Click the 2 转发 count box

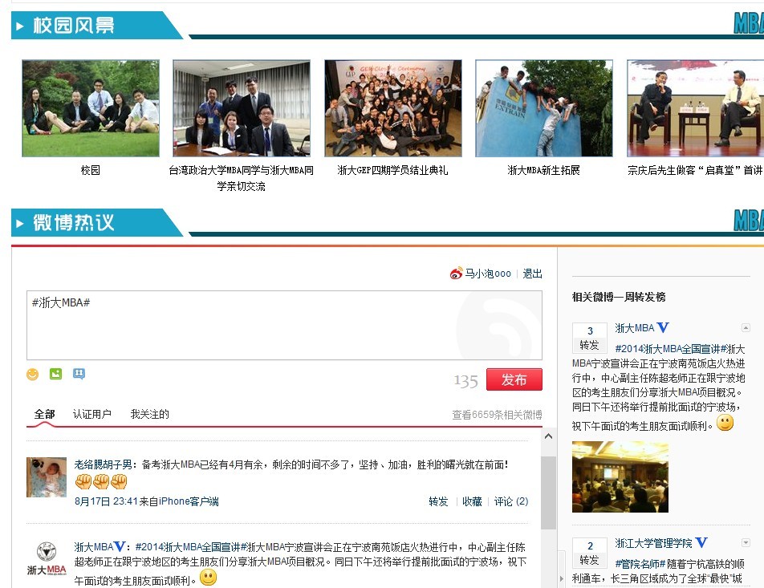click(x=590, y=553)
